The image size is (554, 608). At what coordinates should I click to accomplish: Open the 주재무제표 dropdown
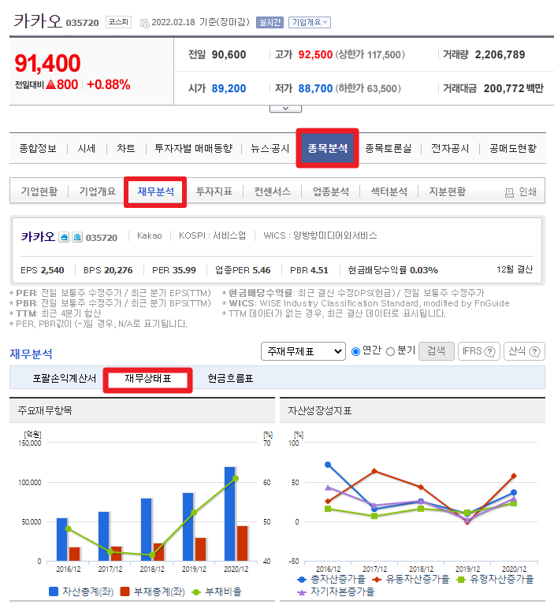coord(303,351)
